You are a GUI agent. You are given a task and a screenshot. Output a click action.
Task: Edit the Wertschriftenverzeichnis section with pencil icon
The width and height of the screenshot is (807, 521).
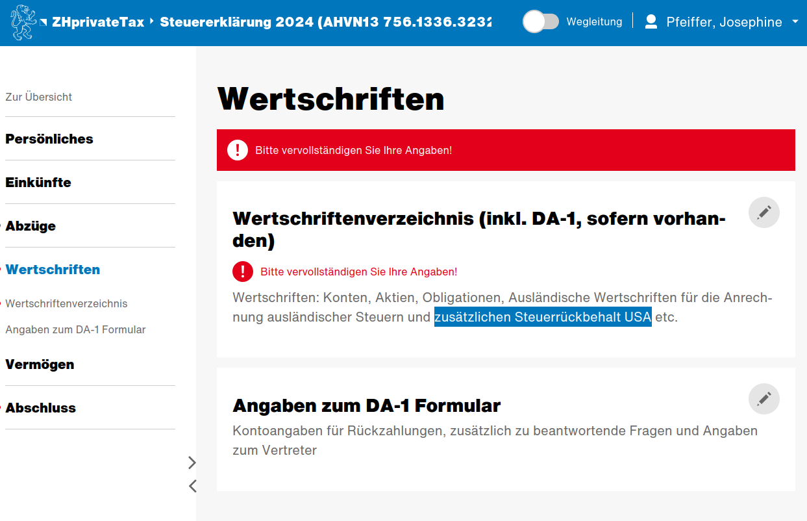tap(764, 212)
